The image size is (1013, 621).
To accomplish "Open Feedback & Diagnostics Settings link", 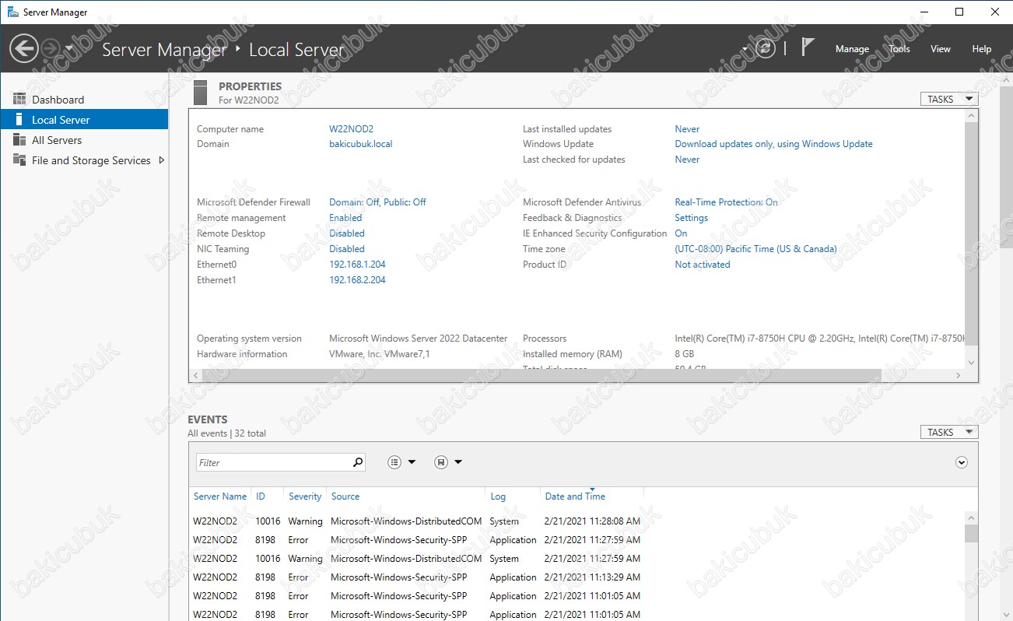I will tap(691, 218).
